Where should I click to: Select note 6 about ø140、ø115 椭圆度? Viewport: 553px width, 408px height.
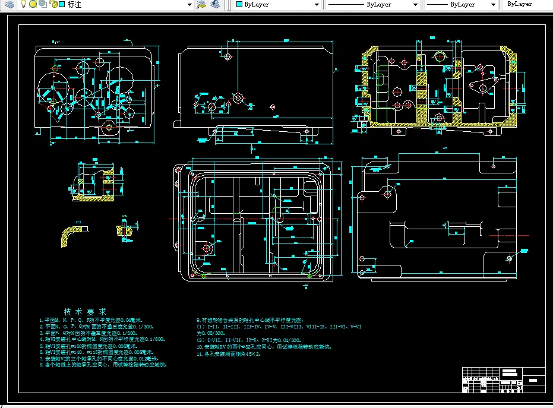97,352
